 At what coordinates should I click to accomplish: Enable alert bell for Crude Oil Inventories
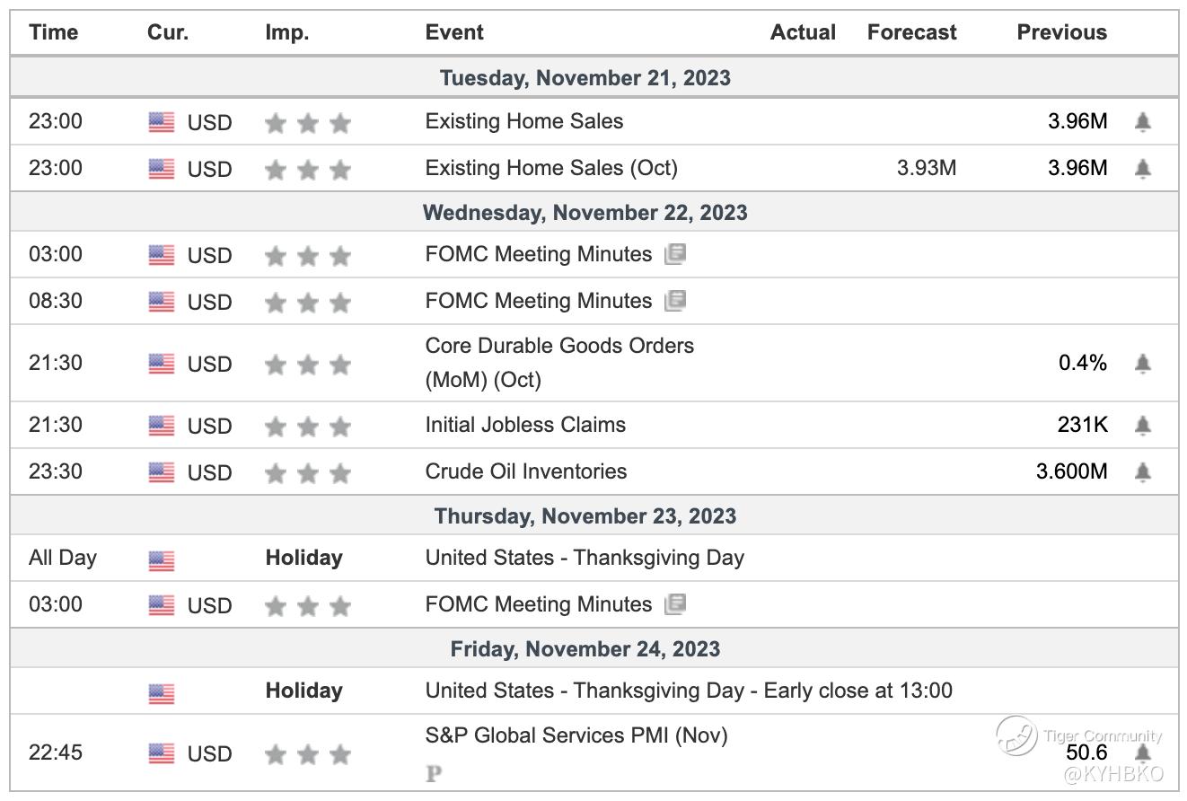point(1142,471)
